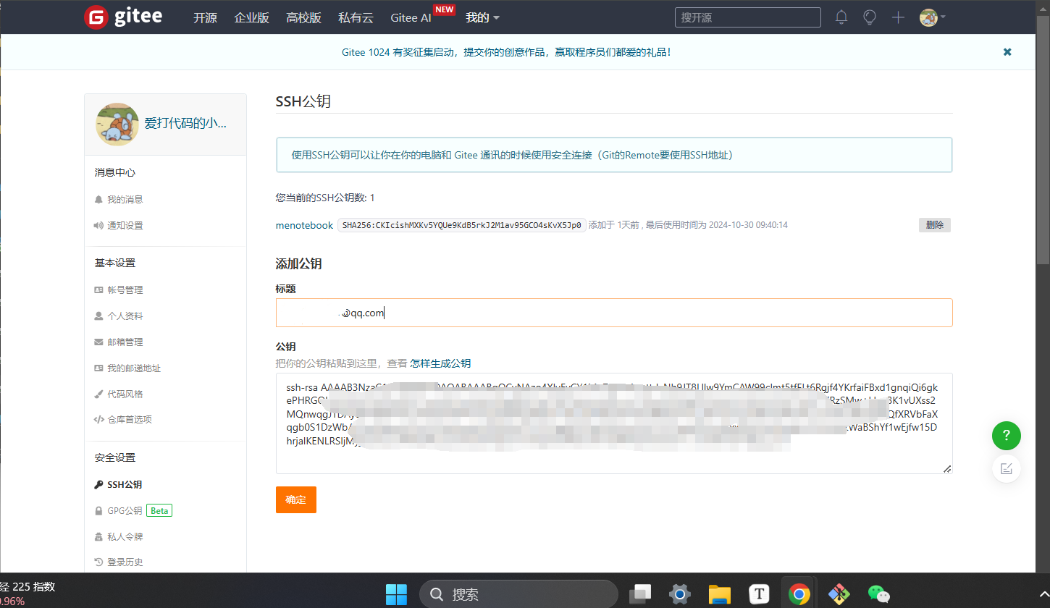This screenshot has height=608, width=1050.
Task: Open the 高校版 menu item
Action: click(303, 17)
